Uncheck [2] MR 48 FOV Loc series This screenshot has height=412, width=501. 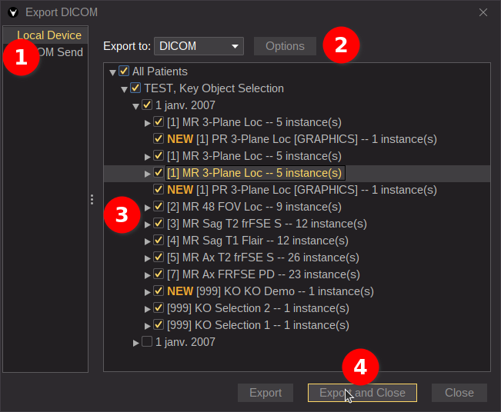coord(159,206)
